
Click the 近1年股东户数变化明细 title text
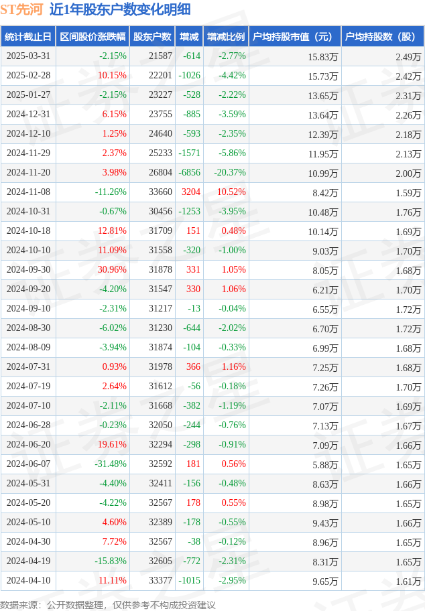click(120, 10)
